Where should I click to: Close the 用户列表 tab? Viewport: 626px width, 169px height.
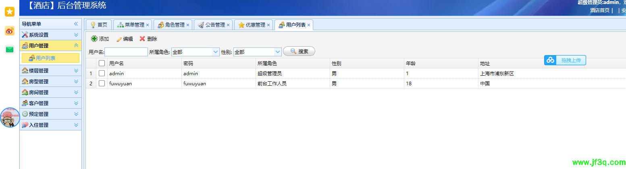click(309, 25)
